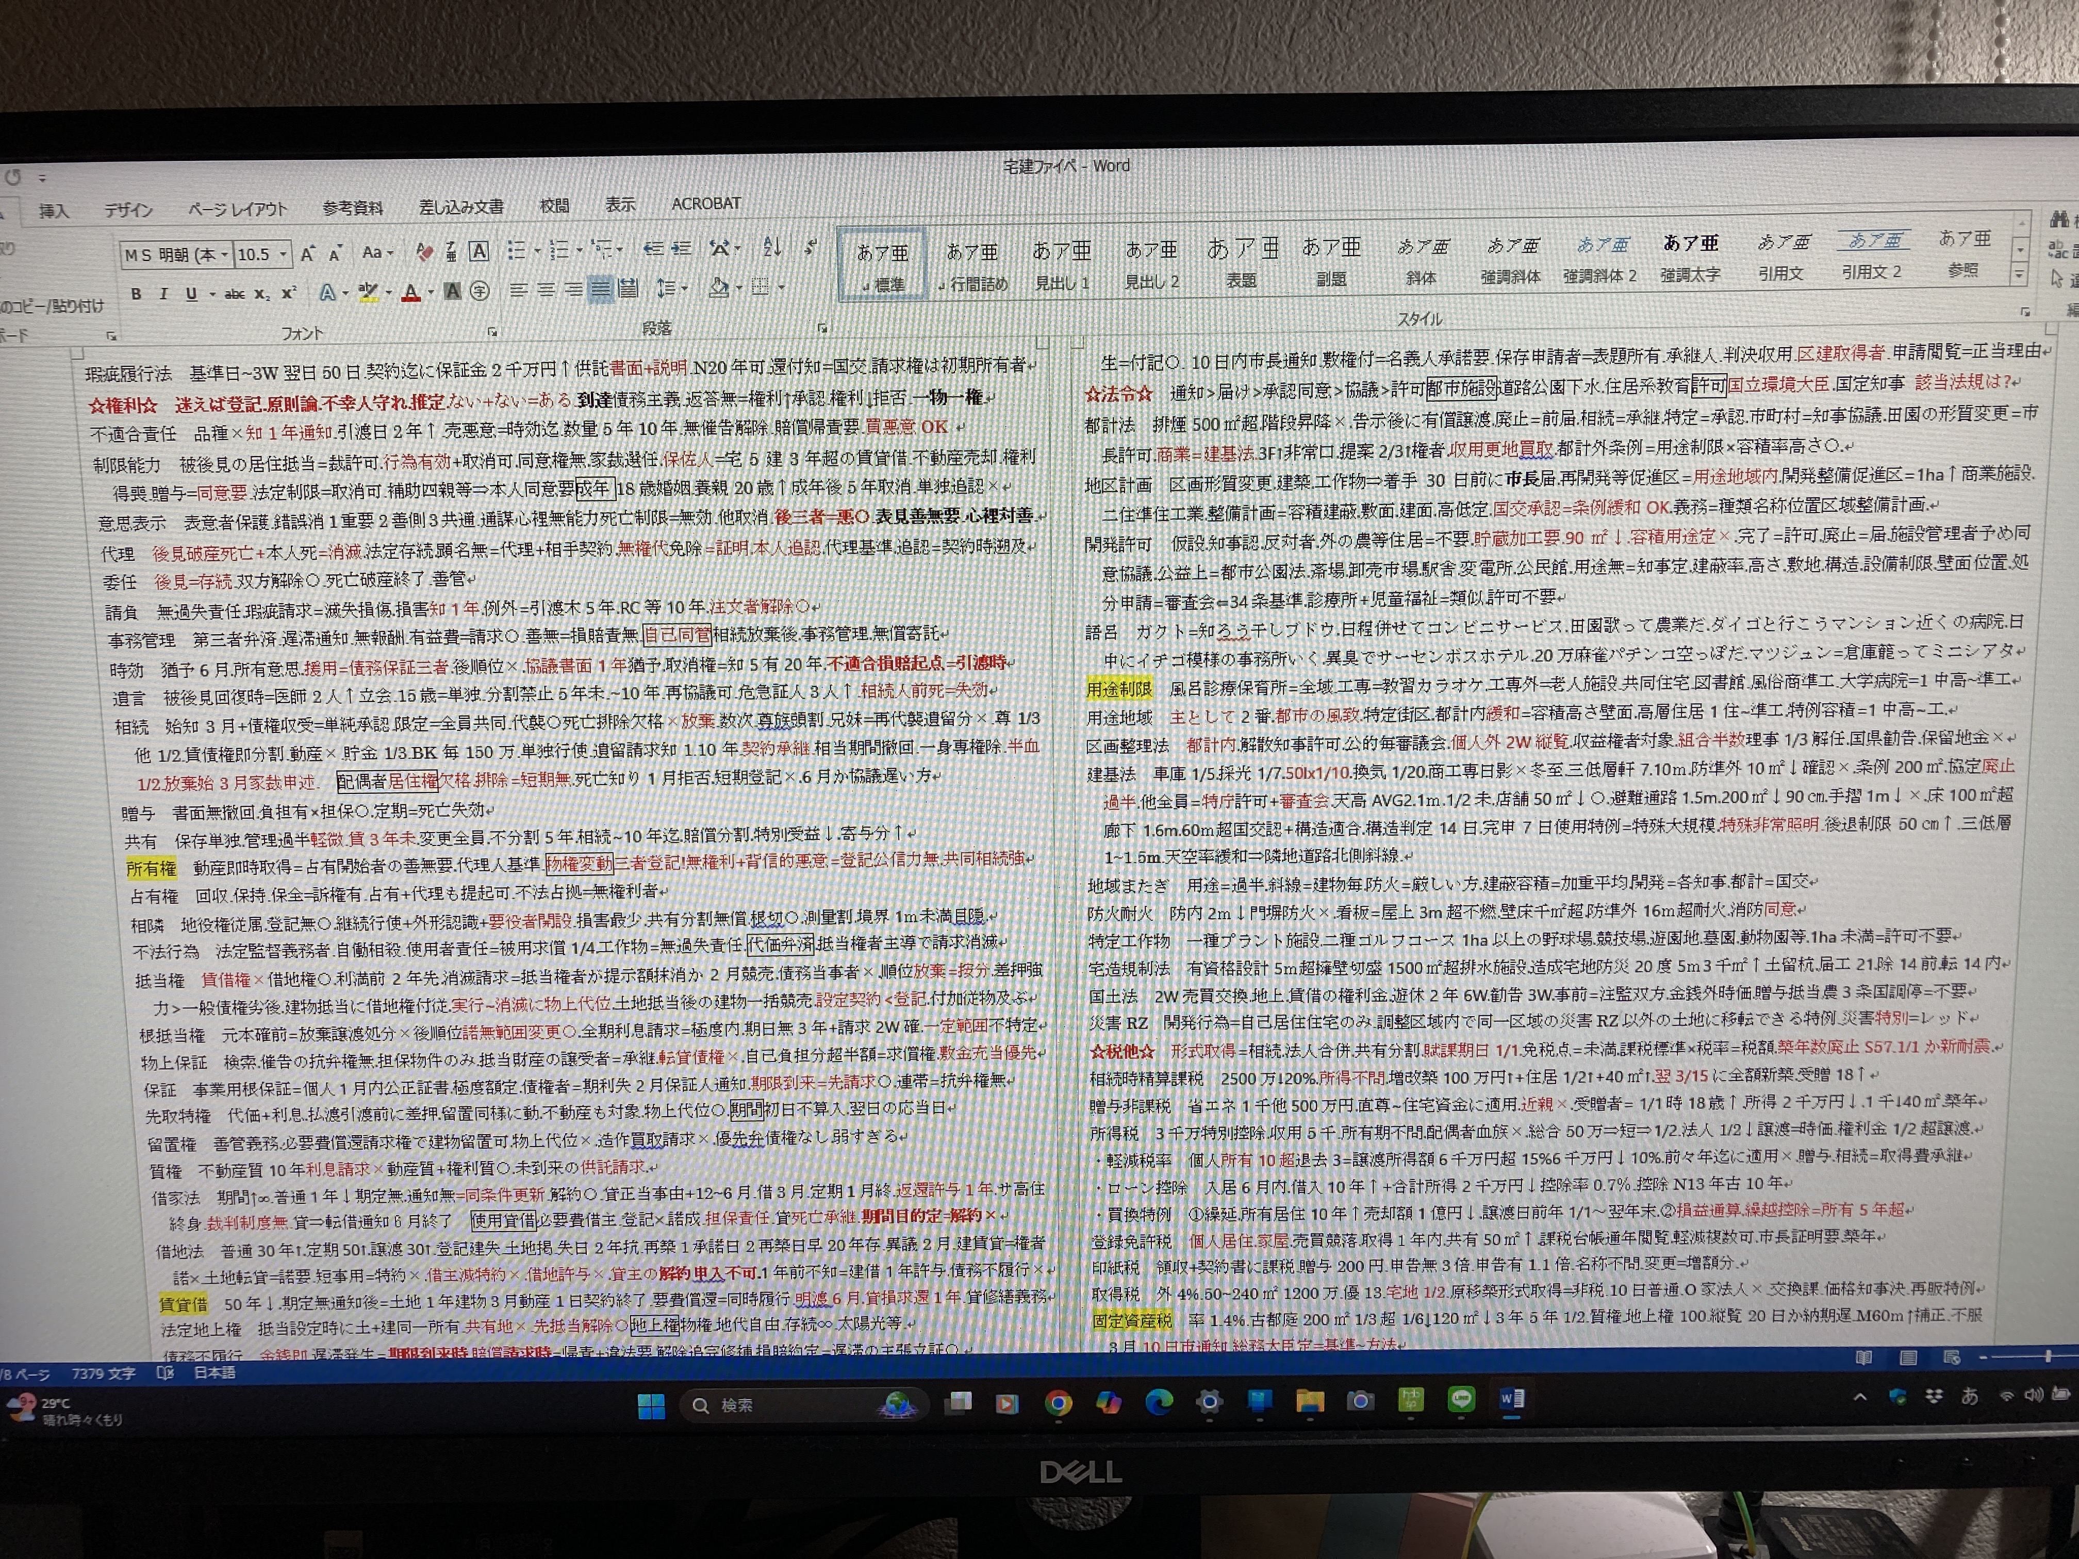Toggle italic formatting

click(163, 293)
